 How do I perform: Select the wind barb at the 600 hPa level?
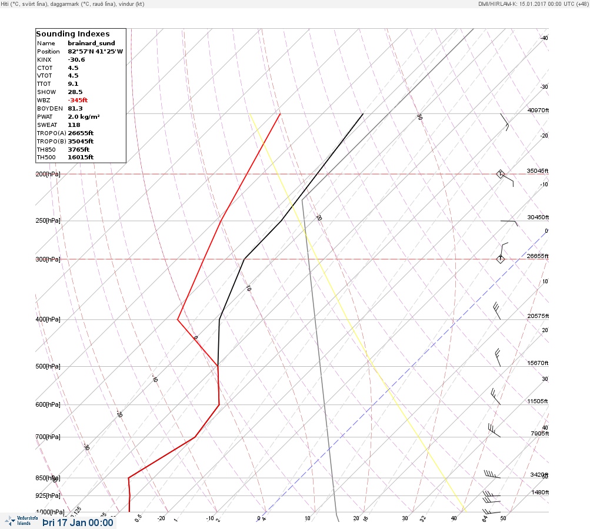coord(495,397)
